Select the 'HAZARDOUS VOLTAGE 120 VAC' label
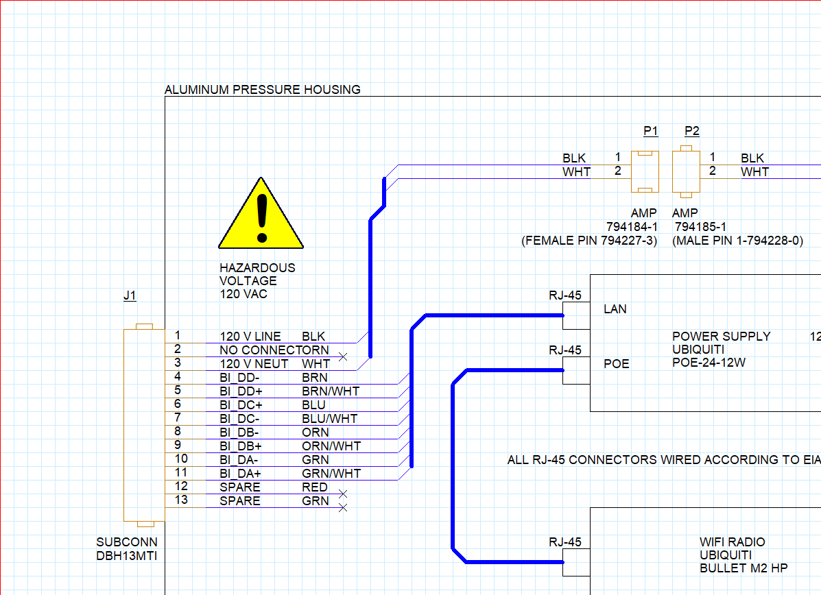This screenshot has height=595, width=821. tap(257, 281)
